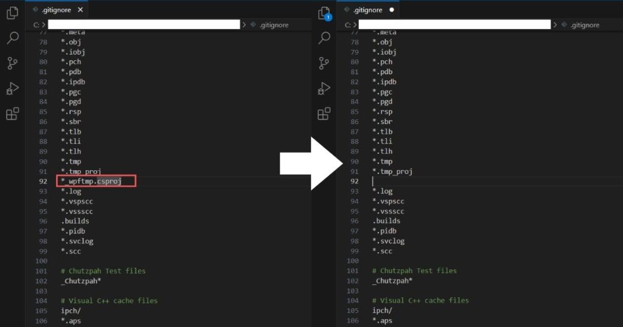The height and width of the screenshot is (327, 623).
Task: Click the *.ipdb line in the left window
Action: point(73,81)
